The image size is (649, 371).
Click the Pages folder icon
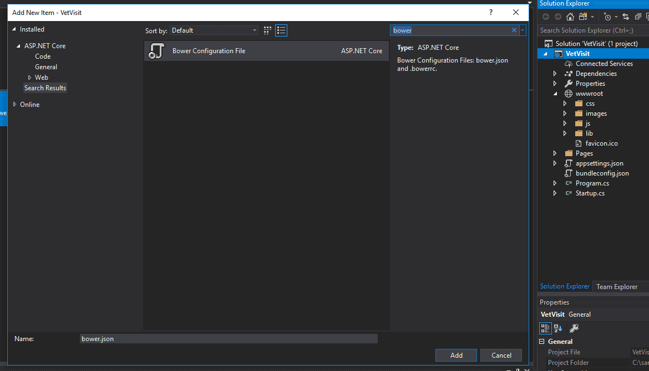(x=569, y=153)
